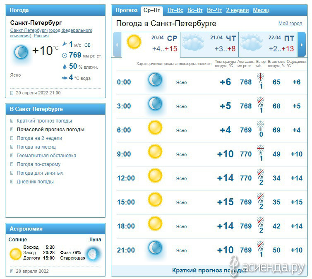
Task: Click the water temperature fish icon
Action: 64,78
